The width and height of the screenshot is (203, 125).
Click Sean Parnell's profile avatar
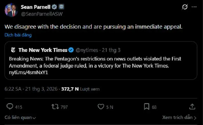[x=11, y=10]
